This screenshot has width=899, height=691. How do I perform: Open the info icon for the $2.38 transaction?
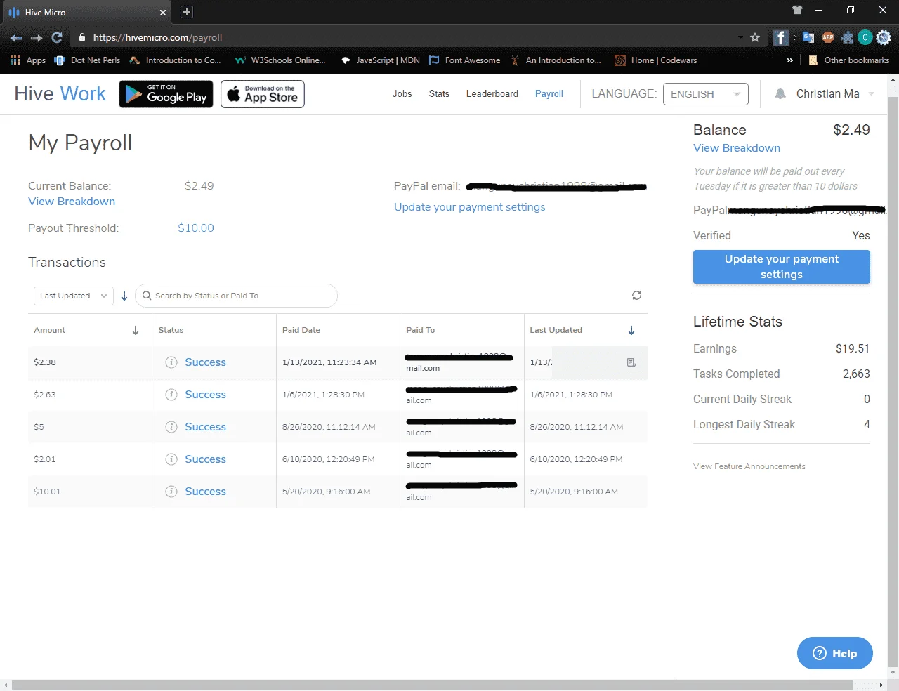(171, 362)
